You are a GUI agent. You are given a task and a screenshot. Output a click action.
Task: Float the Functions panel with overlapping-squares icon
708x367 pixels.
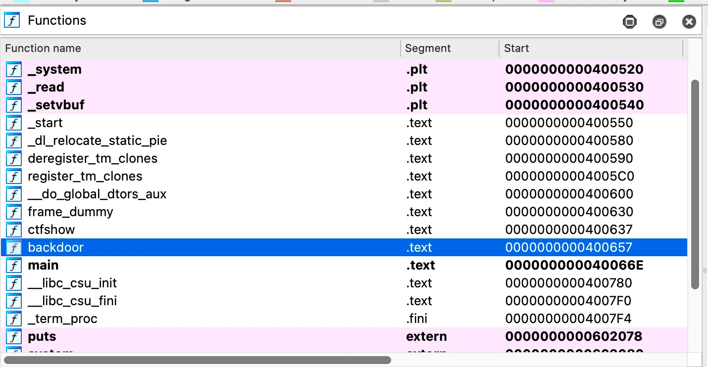659,22
